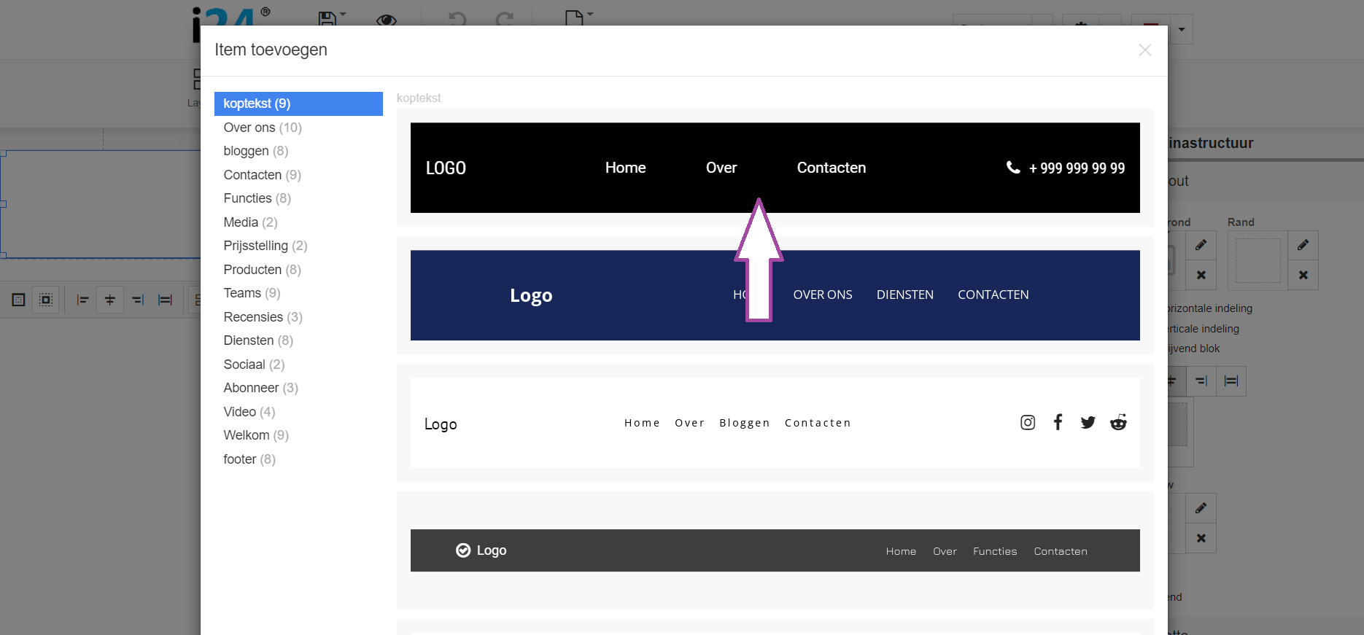Click the new page document icon
Screen dimensions: 1364x635
575,18
